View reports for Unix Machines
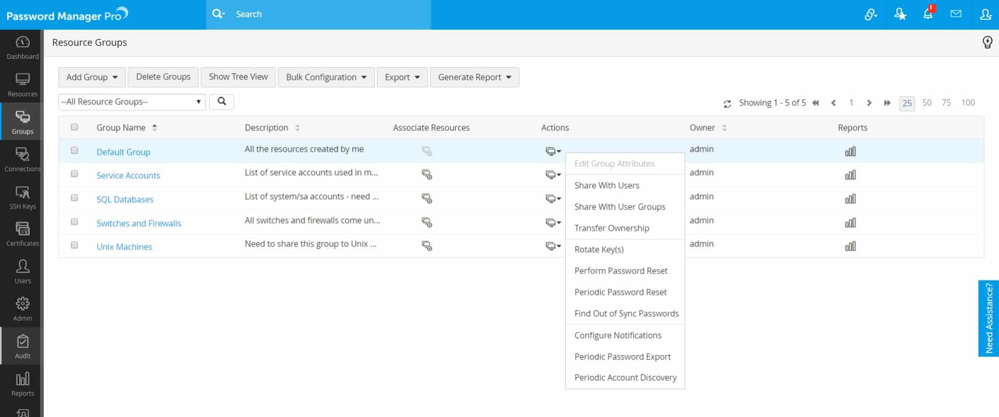The image size is (999, 417). point(850,246)
